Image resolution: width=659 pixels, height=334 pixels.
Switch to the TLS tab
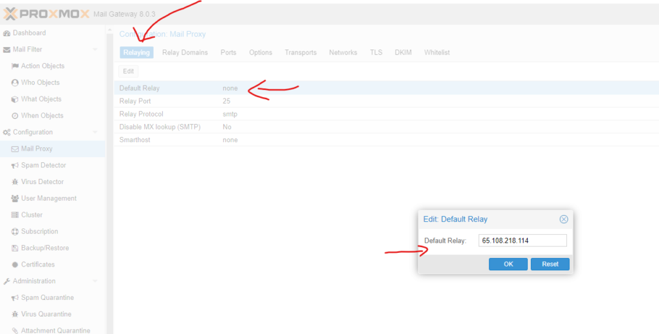pyautogui.click(x=376, y=53)
